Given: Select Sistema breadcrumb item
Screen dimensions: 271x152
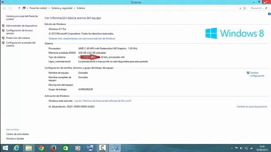Looking at the screenshot, I should (81, 8).
